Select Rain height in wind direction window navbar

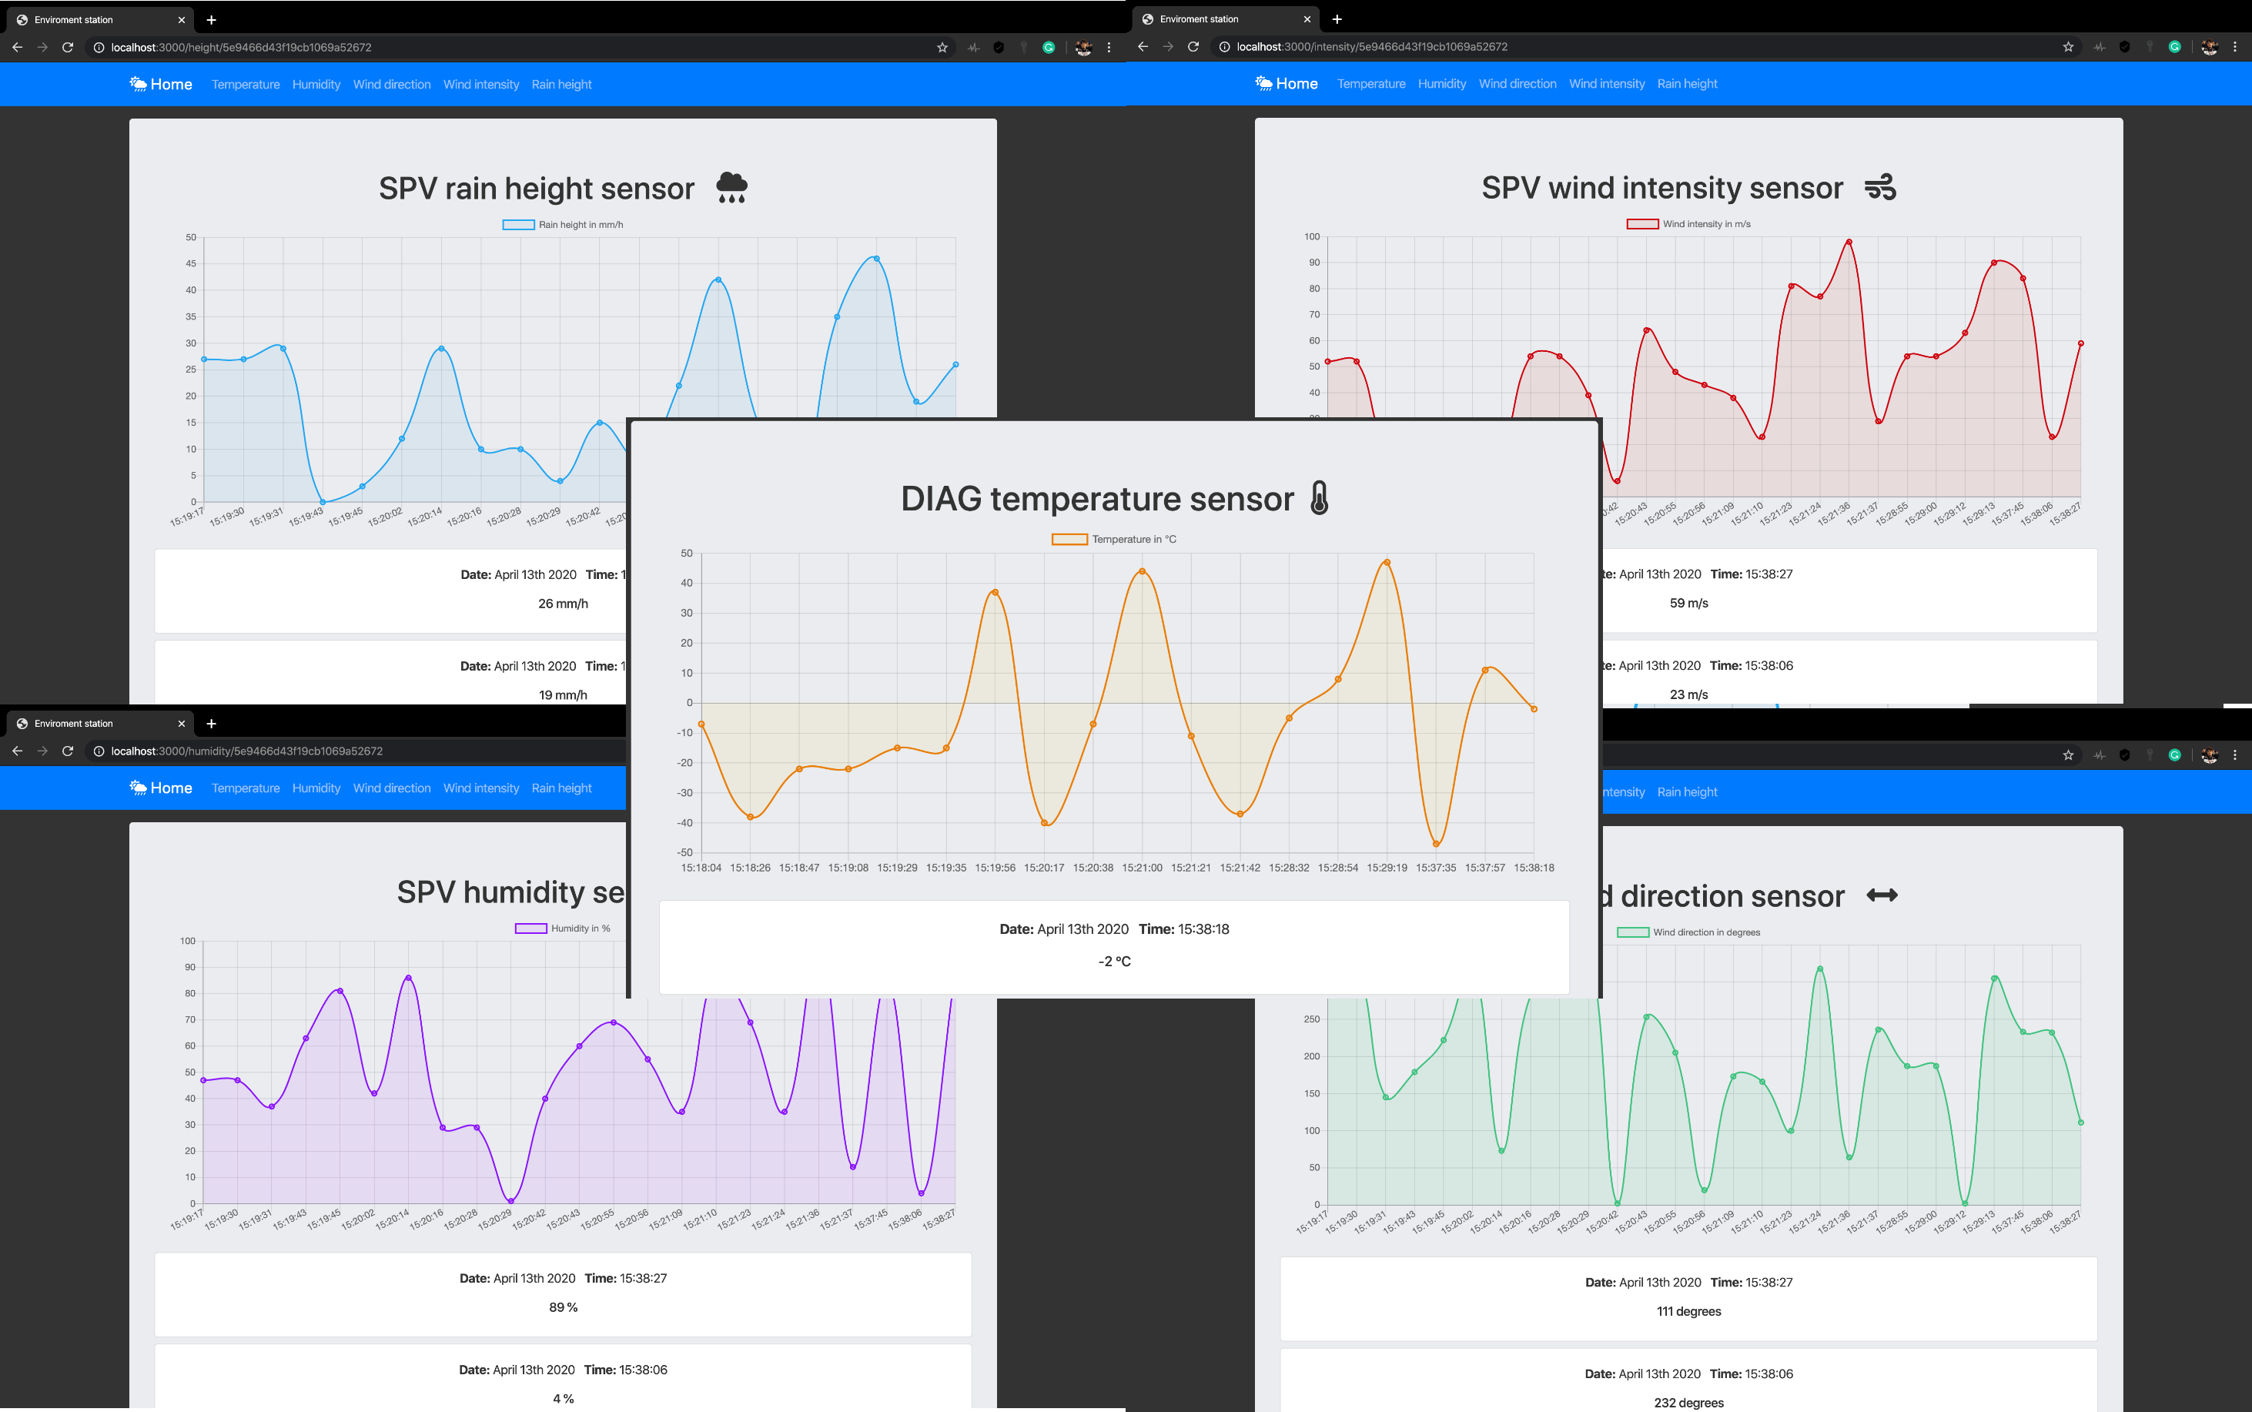click(1687, 792)
